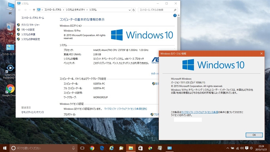Select Google Chrome desktop shortcut
The image size is (270, 152).
tap(9, 91)
